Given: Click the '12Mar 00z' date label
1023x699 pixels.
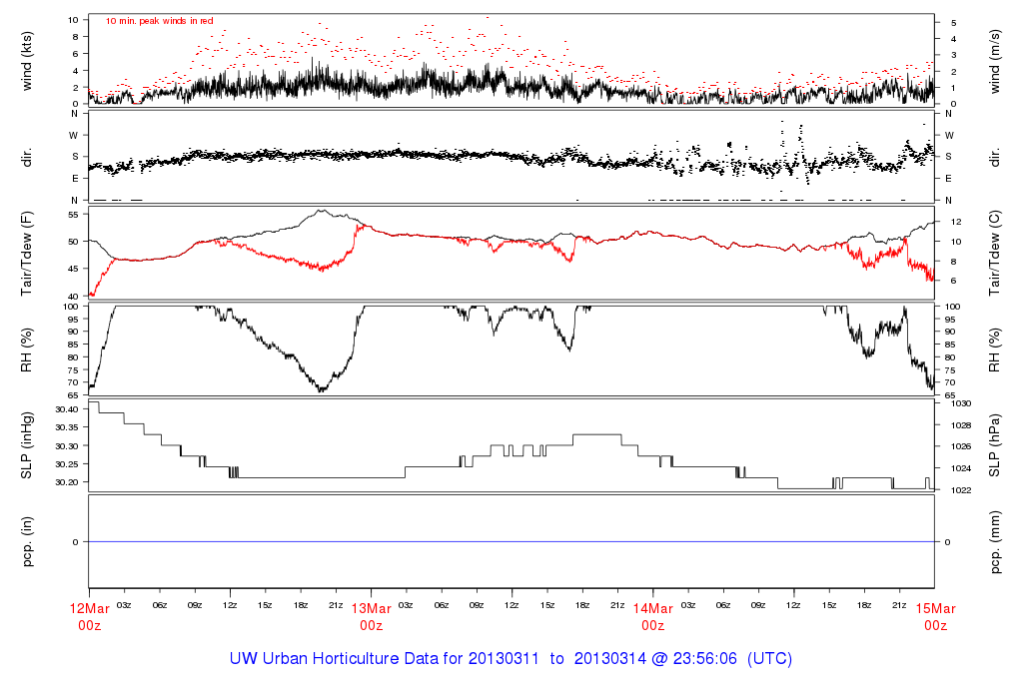Looking at the screenshot, I should (89, 617).
